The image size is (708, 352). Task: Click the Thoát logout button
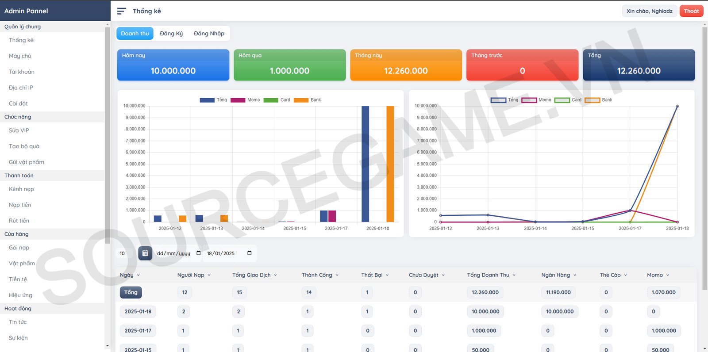pos(691,11)
